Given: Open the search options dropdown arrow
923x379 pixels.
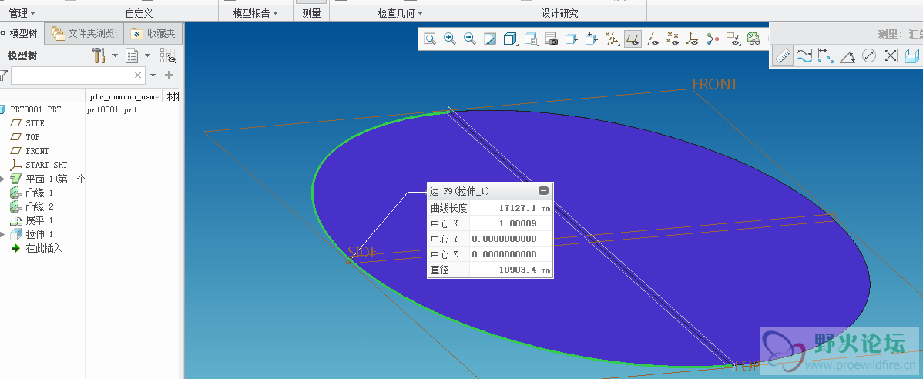Looking at the screenshot, I should [x=153, y=75].
